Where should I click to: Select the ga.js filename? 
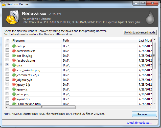(19, 65)
